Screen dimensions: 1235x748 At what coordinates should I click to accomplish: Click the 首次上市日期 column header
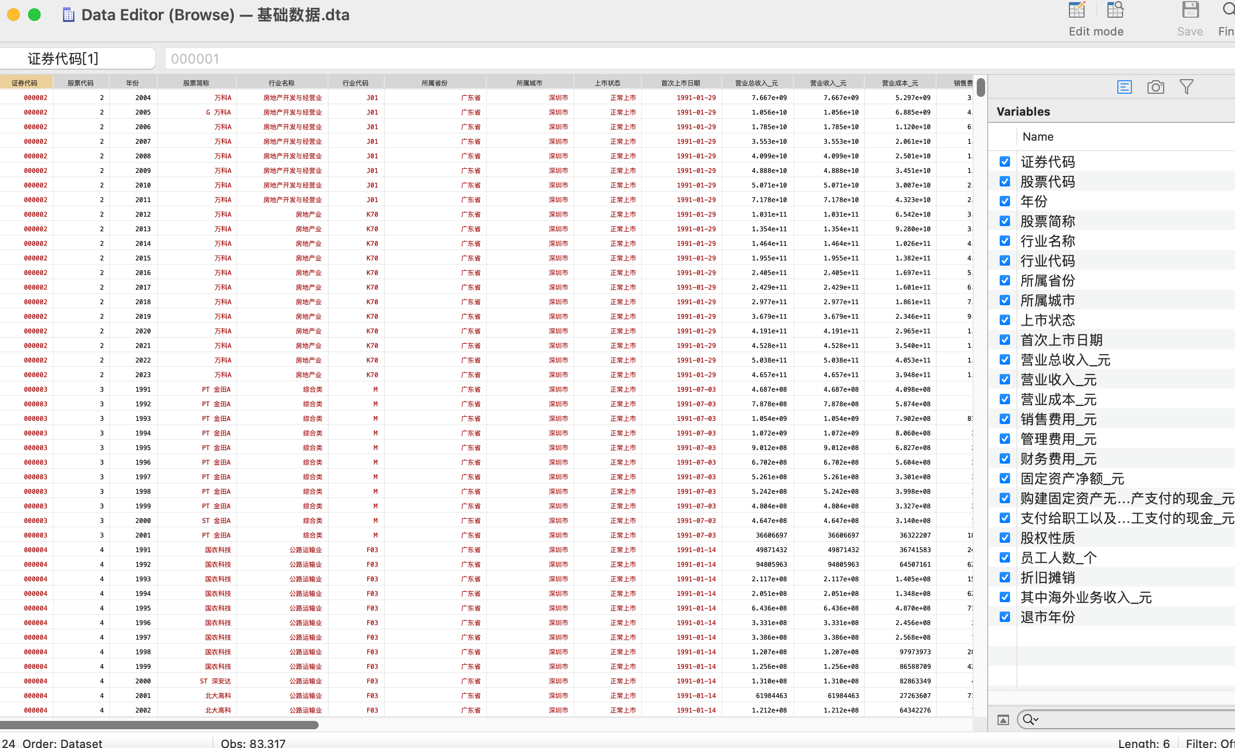pyautogui.click(x=680, y=83)
